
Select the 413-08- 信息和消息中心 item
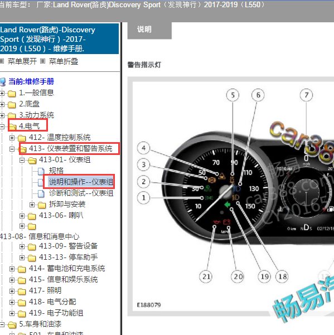pyautogui.click(x=40, y=236)
